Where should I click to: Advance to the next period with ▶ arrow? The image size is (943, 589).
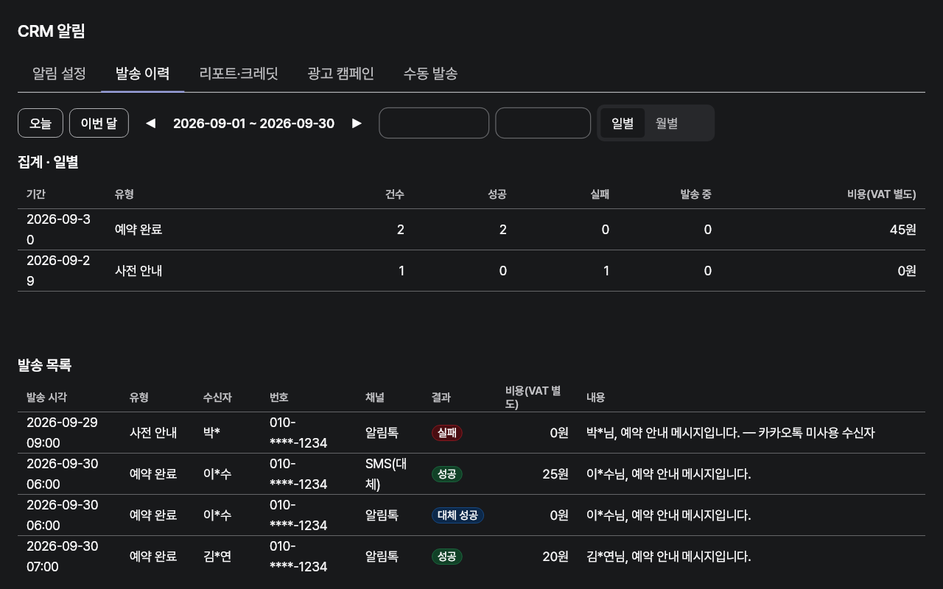coord(357,123)
